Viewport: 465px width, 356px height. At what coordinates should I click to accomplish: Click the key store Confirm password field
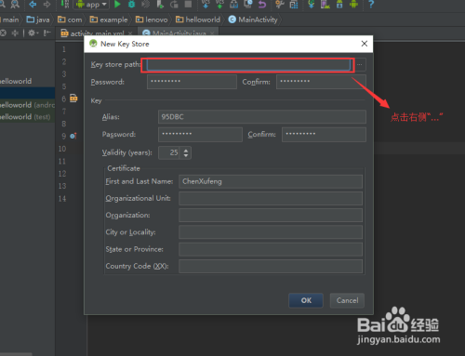point(321,82)
